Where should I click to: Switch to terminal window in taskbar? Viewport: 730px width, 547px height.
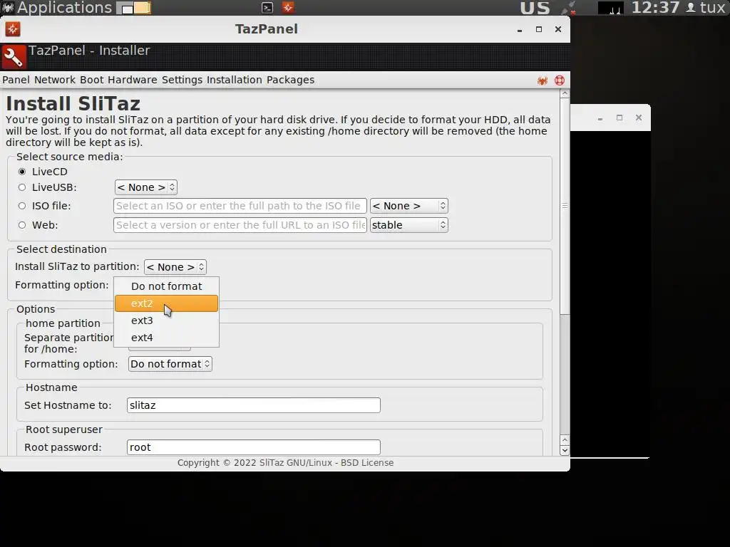(267, 7)
